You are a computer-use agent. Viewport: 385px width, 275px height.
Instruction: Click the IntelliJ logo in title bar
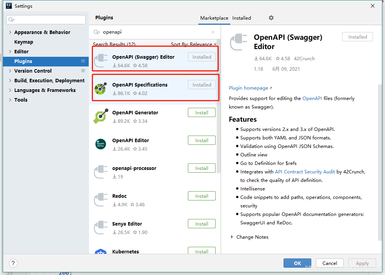9,6
